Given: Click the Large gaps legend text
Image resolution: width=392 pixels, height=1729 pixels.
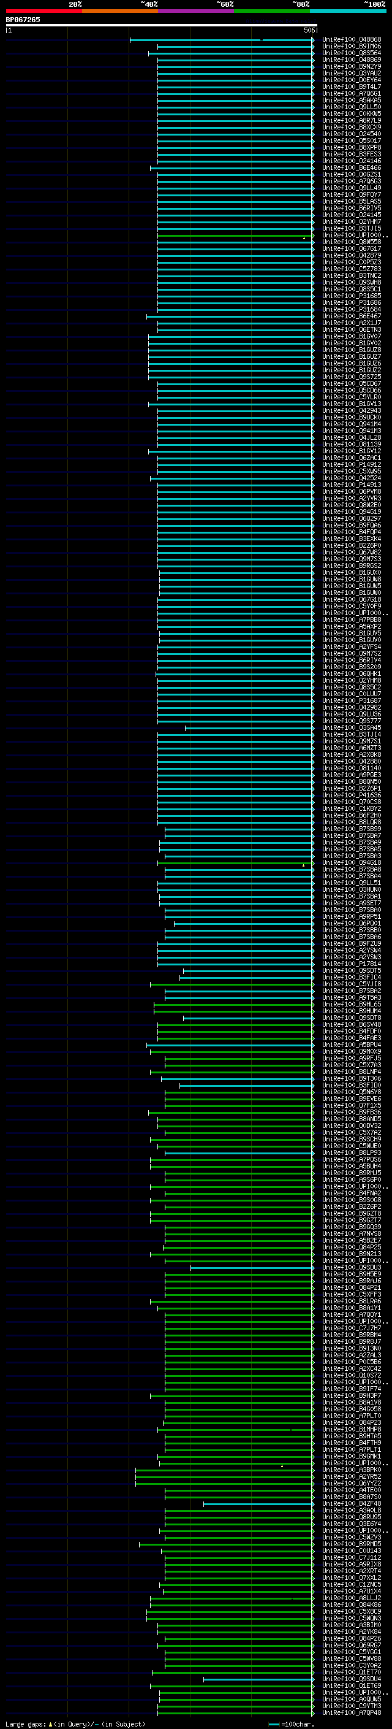Looking at the screenshot, I should pyautogui.click(x=75, y=1723).
